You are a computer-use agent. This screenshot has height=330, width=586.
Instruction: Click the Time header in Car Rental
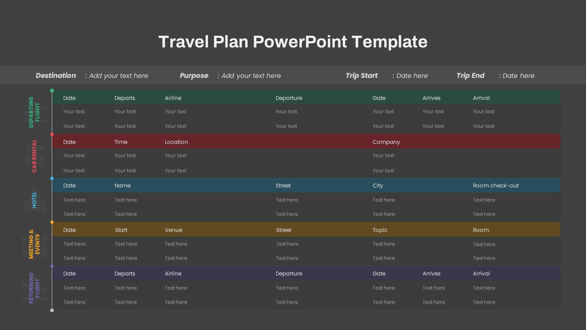pyautogui.click(x=121, y=142)
